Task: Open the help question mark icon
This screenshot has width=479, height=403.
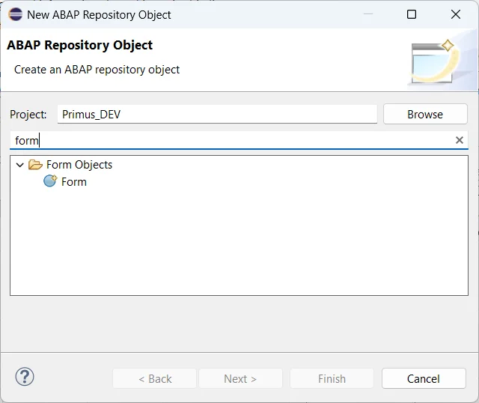Action: click(x=25, y=376)
